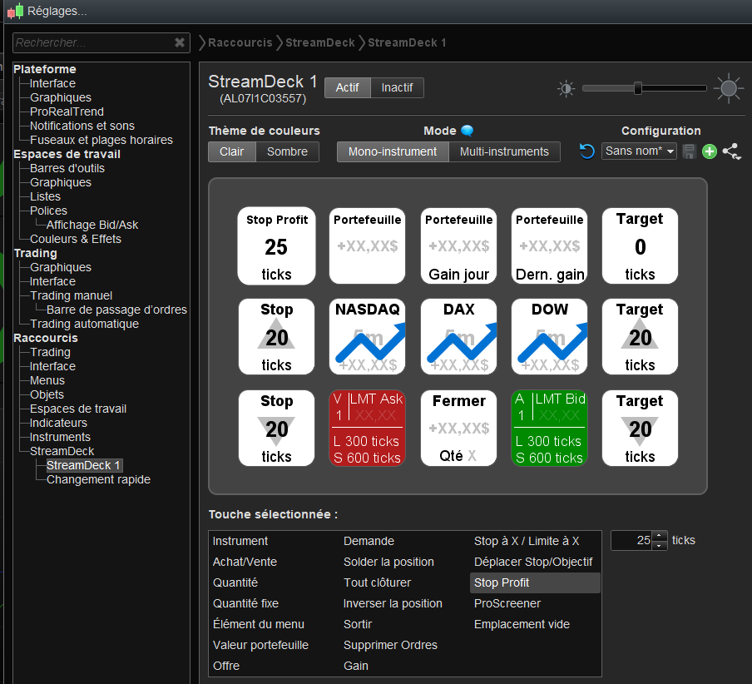Select StreamDeck 1 in the tree
This screenshot has width=752, height=684.
[x=83, y=465]
